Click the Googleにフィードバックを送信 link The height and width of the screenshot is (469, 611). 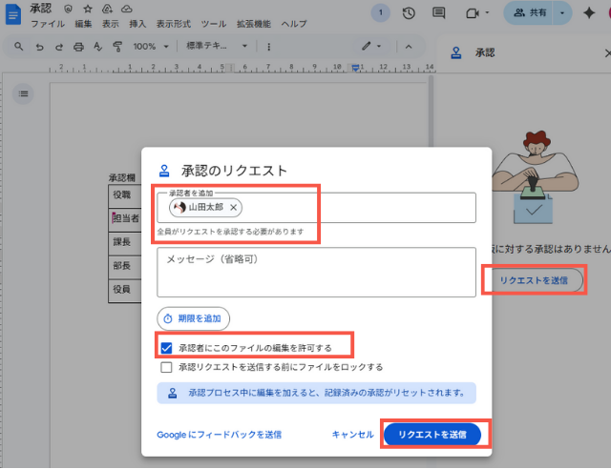click(219, 435)
